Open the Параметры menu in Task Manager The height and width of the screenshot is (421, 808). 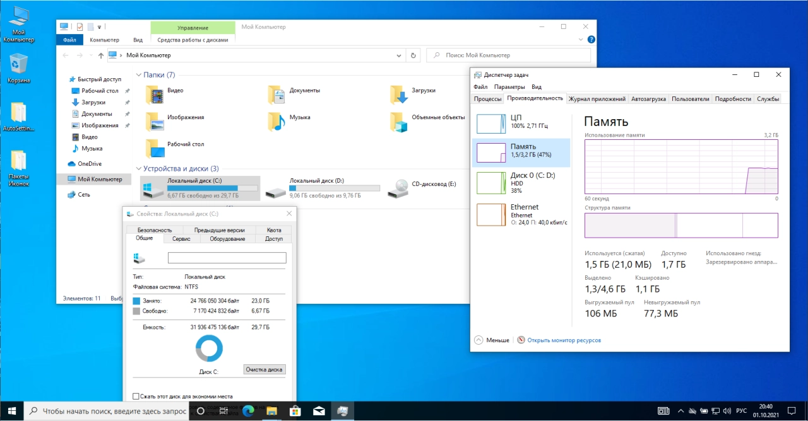click(509, 87)
